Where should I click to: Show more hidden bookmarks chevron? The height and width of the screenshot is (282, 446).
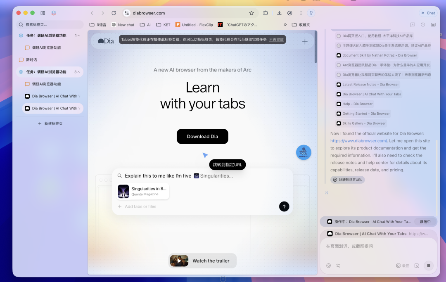(285, 25)
